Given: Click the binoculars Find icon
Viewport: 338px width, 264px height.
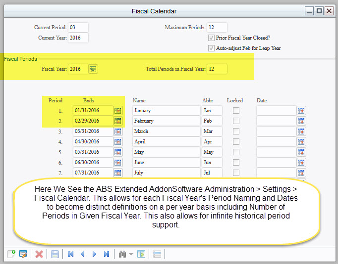Looking at the screenshot, I should click(122, 254).
